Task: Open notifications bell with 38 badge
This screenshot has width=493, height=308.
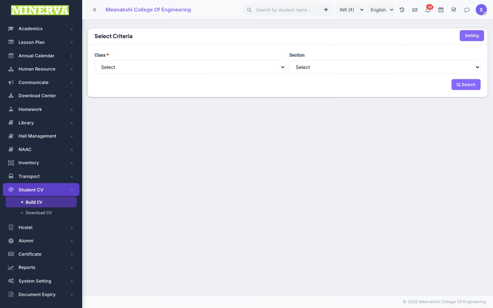Action: click(428, 9)
